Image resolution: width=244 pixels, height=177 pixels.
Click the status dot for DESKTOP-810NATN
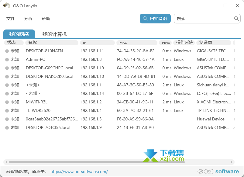click(x=7, y=51)
